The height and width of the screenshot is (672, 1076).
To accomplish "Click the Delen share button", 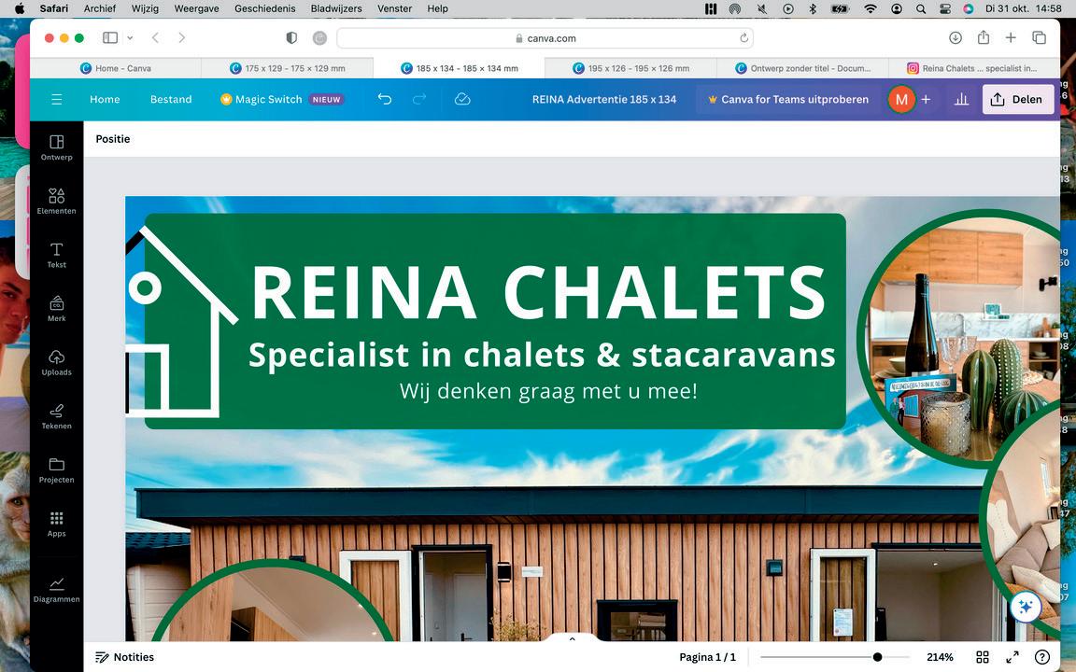I will coord(1018,100).
